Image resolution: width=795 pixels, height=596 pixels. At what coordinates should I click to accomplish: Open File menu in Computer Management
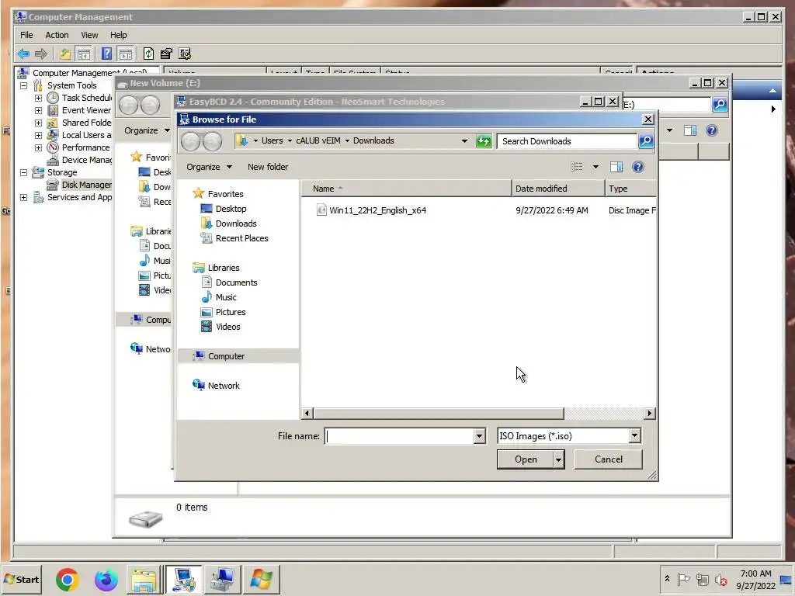pos(26,35)
